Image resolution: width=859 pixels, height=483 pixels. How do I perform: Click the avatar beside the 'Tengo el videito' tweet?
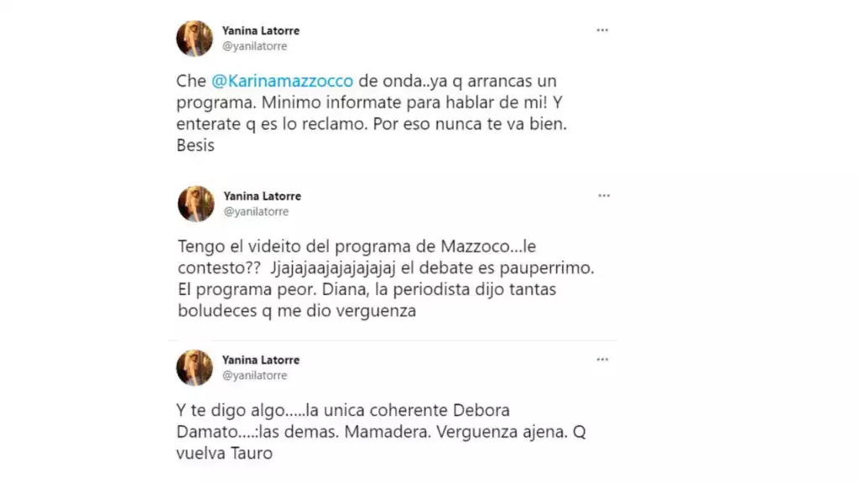196,204
